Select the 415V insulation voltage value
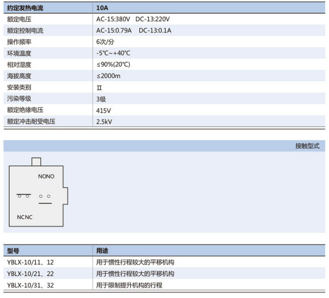Screen dimensions: 329x298 pos(103,110)
